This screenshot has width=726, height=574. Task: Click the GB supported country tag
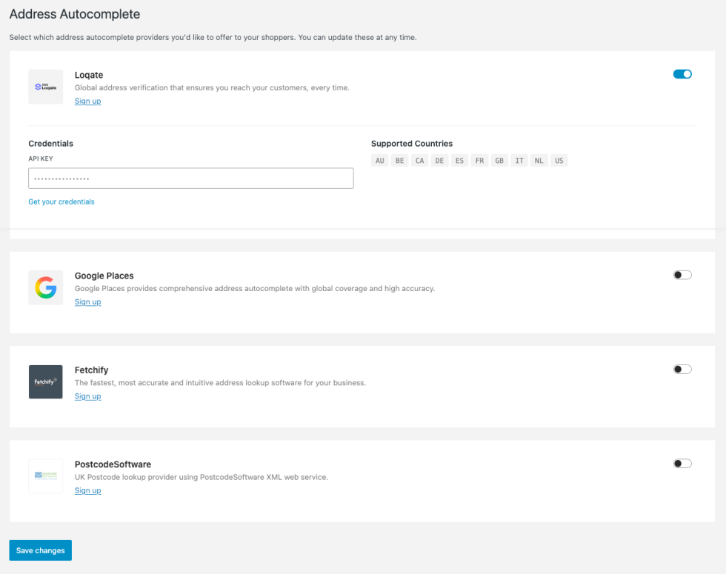[x=499, y=161]
